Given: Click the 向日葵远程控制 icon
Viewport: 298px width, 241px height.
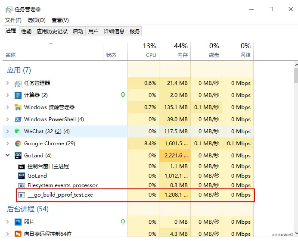Looking at the screenshot, I should coord(18,234).
